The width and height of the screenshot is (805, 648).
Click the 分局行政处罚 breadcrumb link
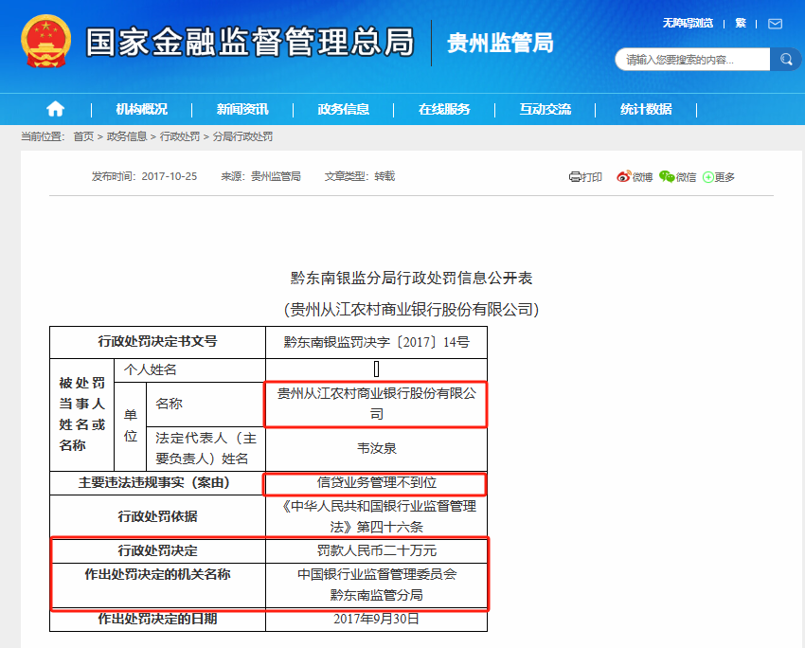coord(242,137)
